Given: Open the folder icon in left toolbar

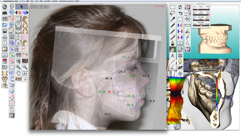Looking at the screenshot, I should pos(5,25).
